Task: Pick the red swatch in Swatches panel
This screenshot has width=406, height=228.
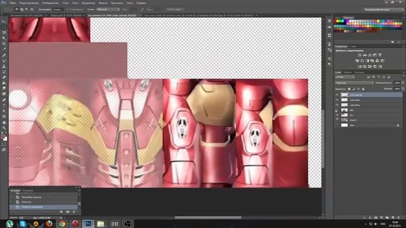Action: coord(336,21)
